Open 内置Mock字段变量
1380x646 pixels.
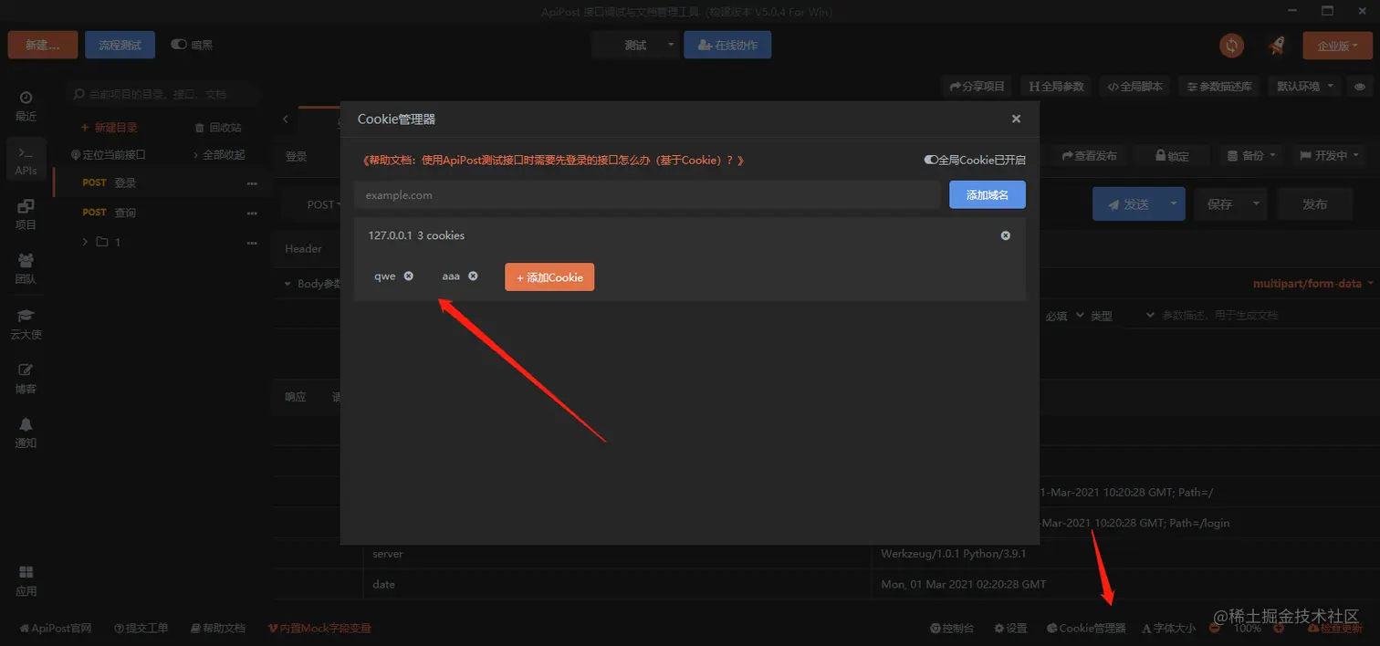pyautogui.click(x=319, y=629)
